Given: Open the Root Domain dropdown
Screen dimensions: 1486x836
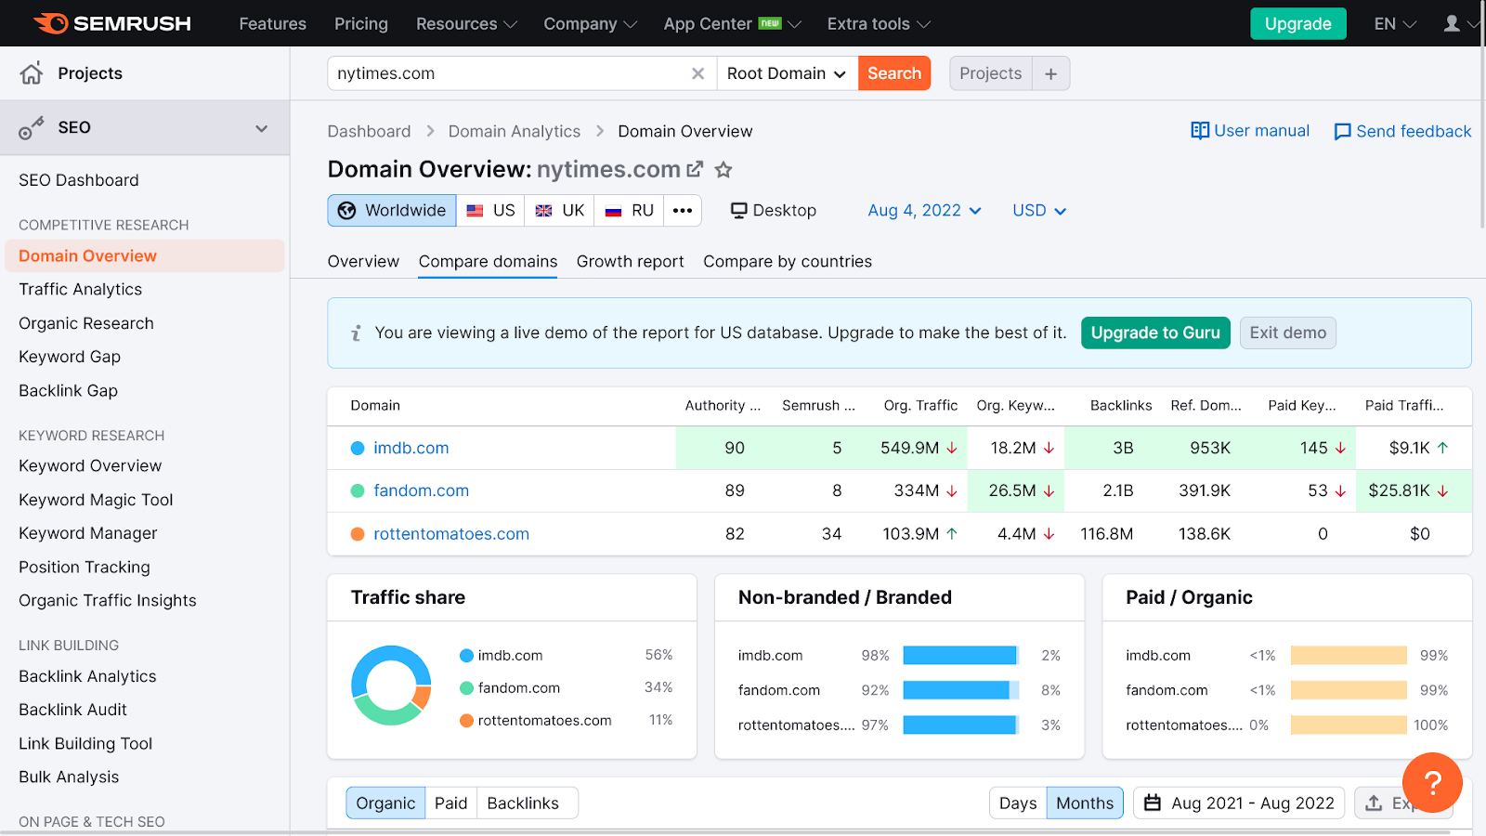Looking at the screenshot, I should [787, 73].
